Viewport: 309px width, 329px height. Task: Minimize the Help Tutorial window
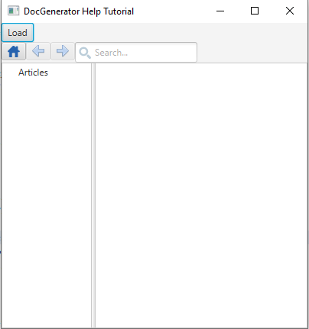point(220,11)
